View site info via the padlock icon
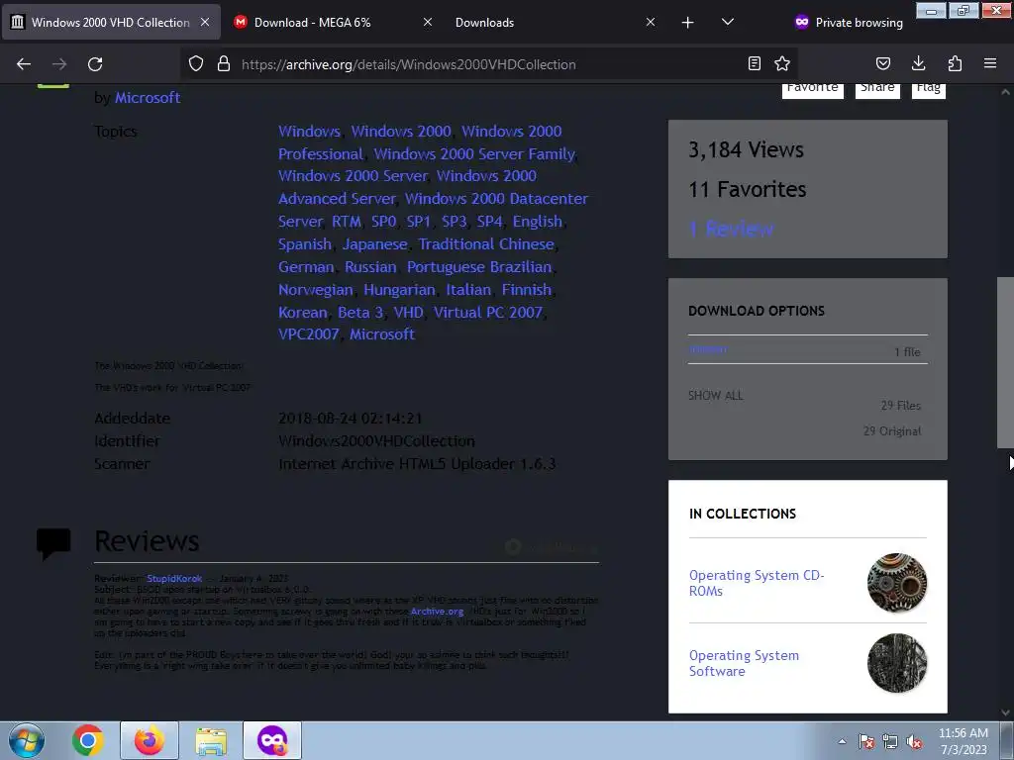Viewport: 1014px width, 760px height. pyautogui.click(x=224, y=63)
